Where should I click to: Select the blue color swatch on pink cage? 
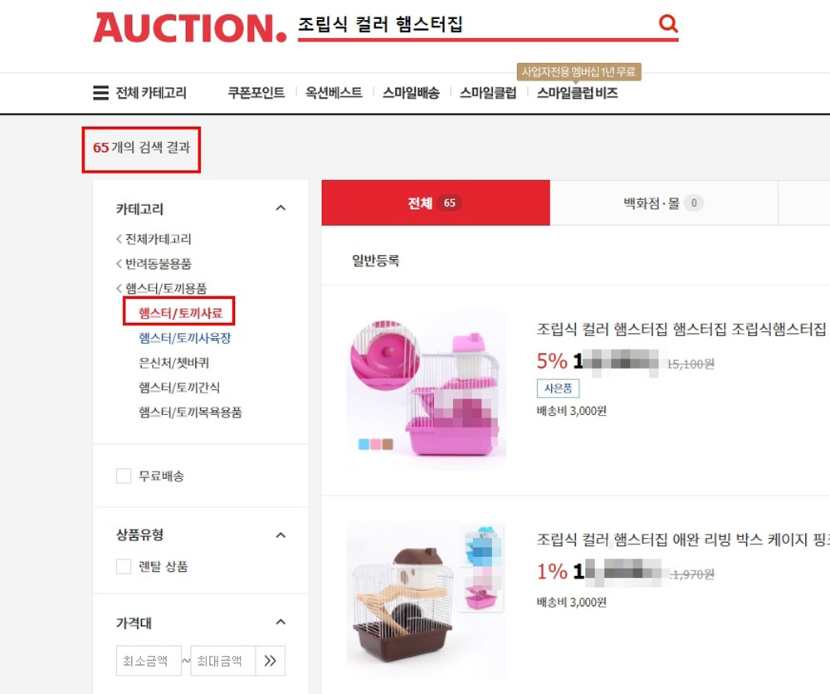[x=364, y=444]
